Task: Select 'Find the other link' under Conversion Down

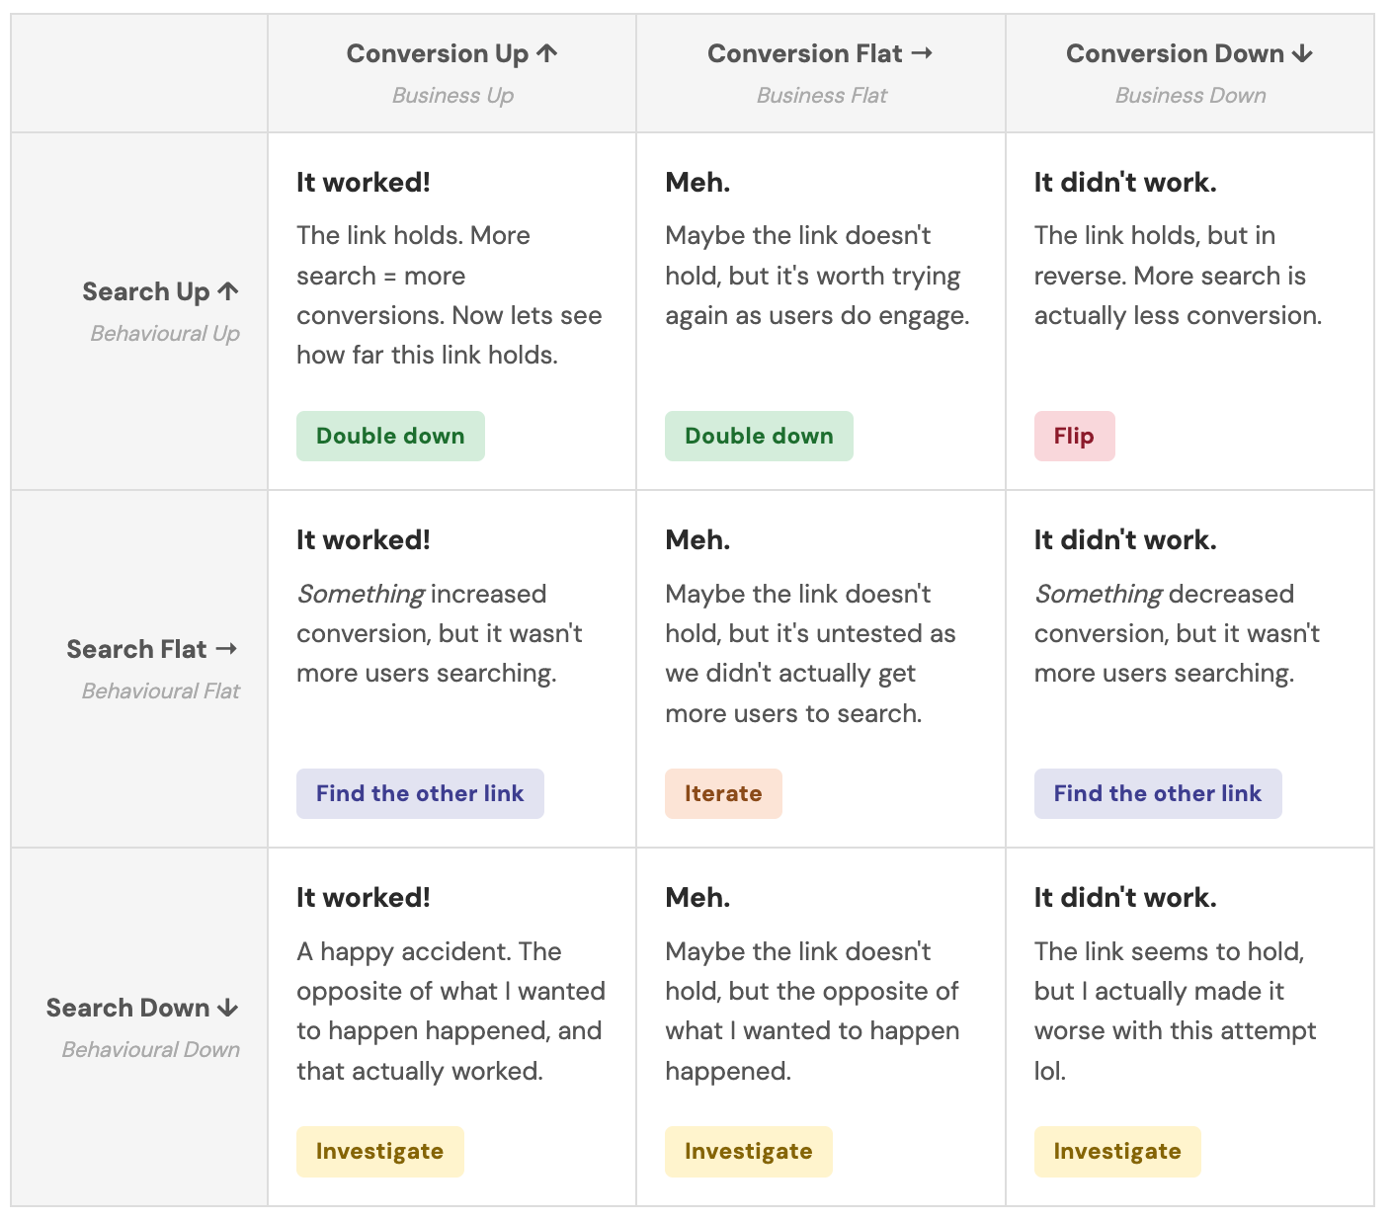Action: [1158, 793]
